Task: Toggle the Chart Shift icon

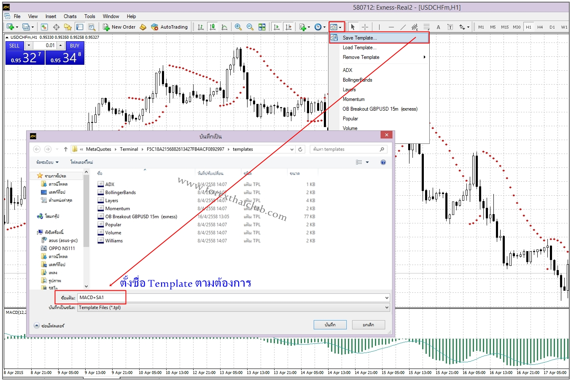Action: 288,27
